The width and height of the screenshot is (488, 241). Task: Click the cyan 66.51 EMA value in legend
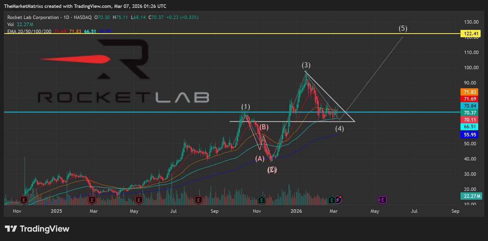[90, 31]
